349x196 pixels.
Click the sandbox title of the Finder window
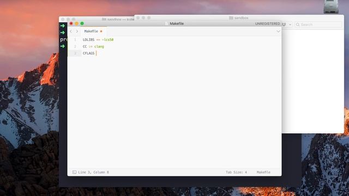(x=241, y=18)
